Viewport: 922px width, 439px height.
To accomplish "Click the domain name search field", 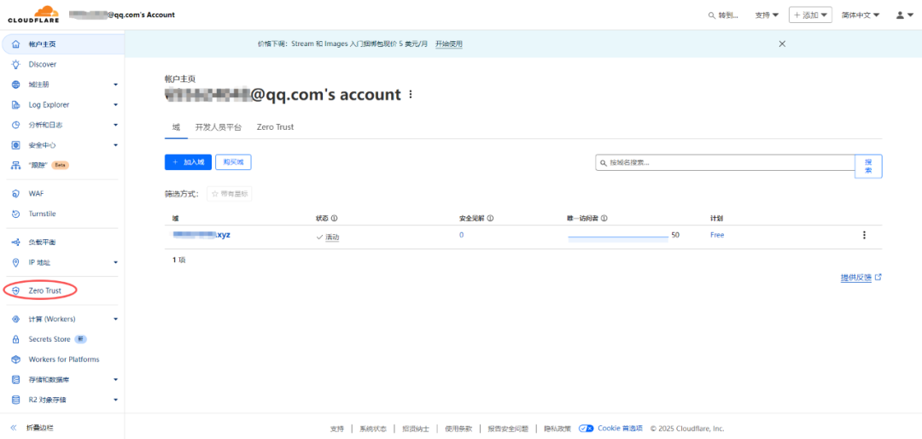I will [725, 162].
